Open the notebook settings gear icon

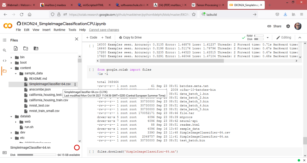coord(288,26)
